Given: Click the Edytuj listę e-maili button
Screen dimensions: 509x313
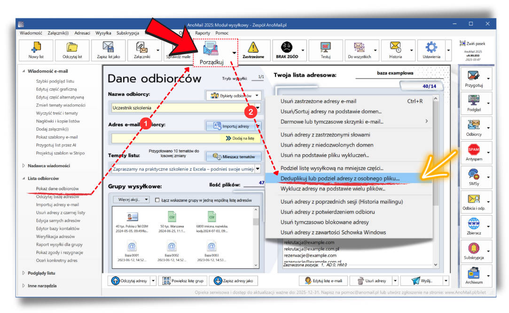Looking at the screenshot, I should [323, 281].
